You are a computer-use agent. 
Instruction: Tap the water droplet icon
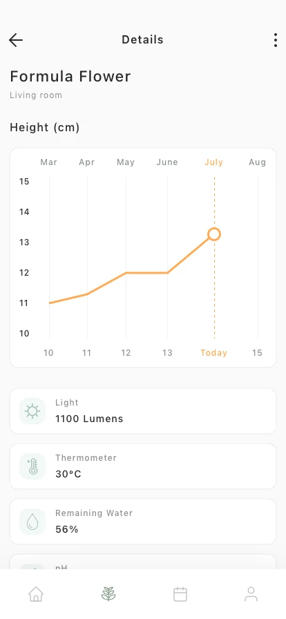32,522
